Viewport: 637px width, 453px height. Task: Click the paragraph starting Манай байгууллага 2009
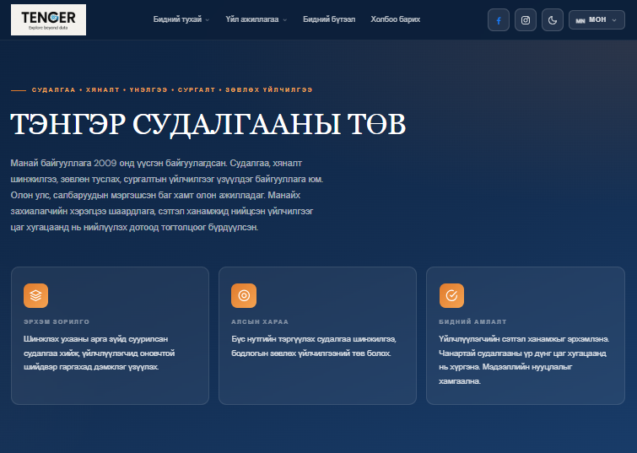[167, 195]
